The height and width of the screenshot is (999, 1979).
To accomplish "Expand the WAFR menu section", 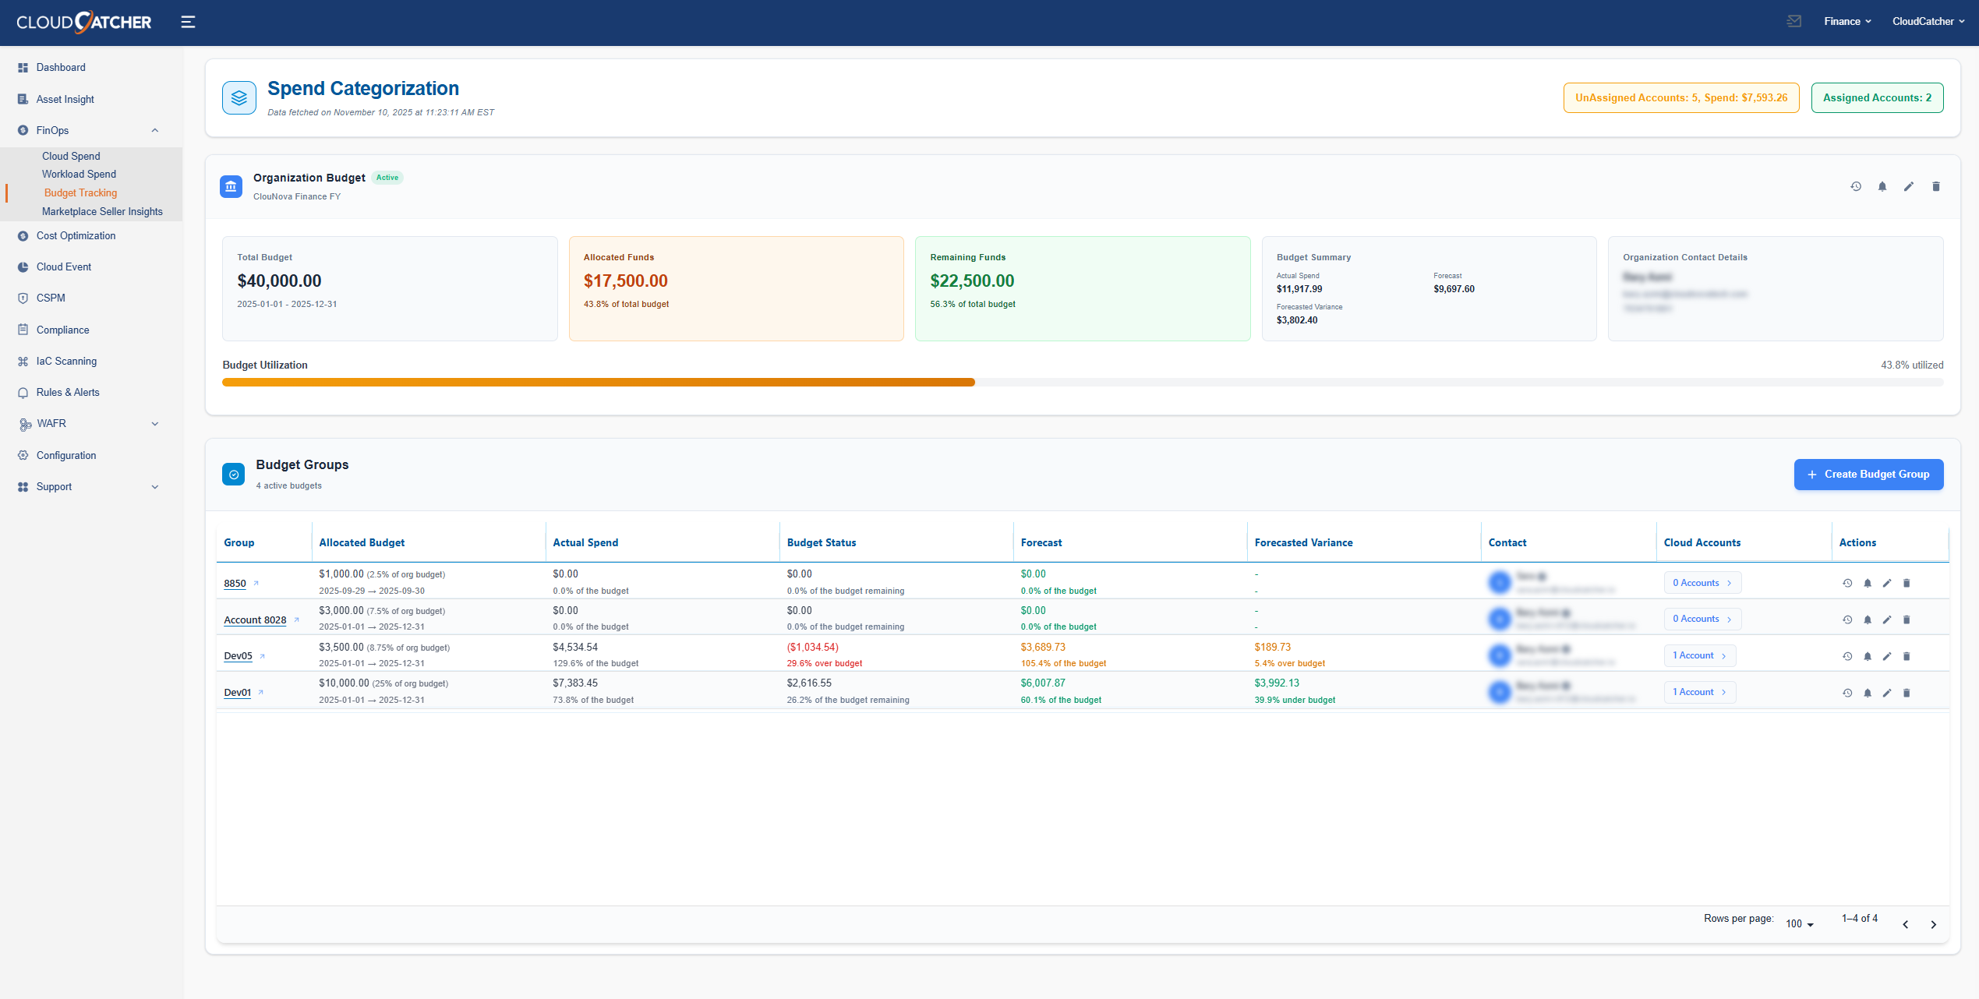I will coord(155,423).
